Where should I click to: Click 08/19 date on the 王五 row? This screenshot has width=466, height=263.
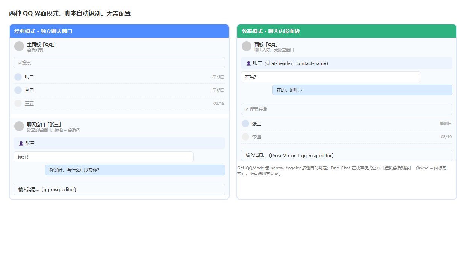pos(219,103)
